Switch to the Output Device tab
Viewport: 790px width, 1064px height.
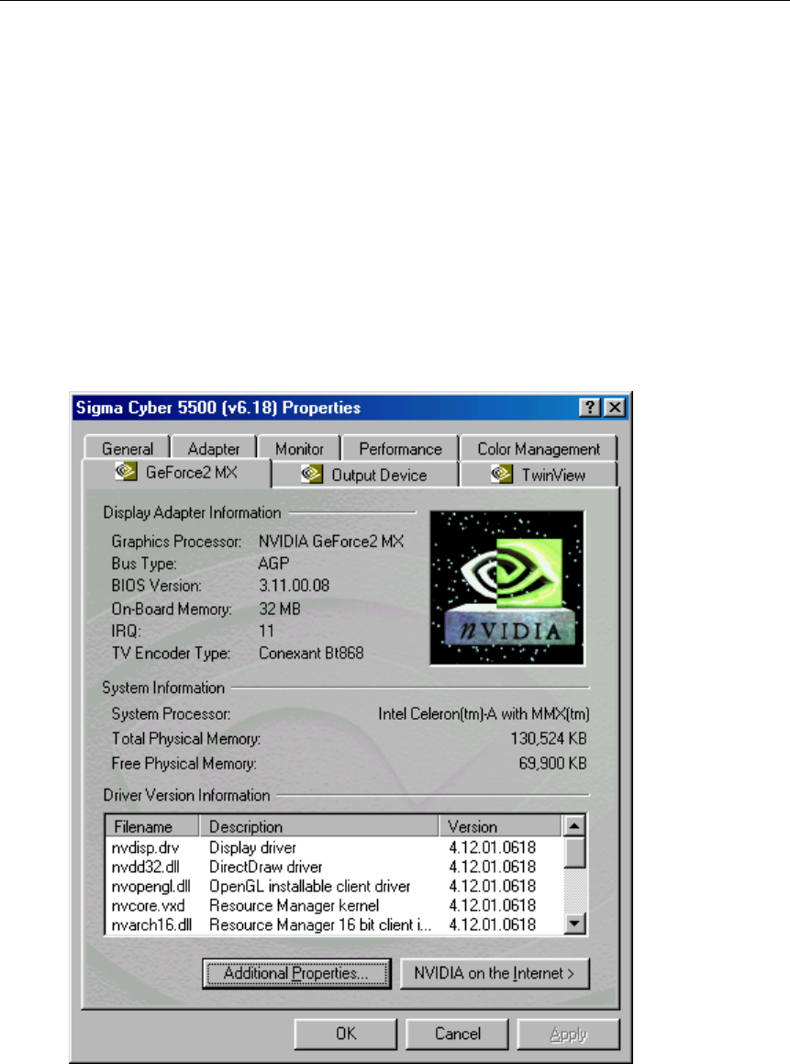(365, 475)
